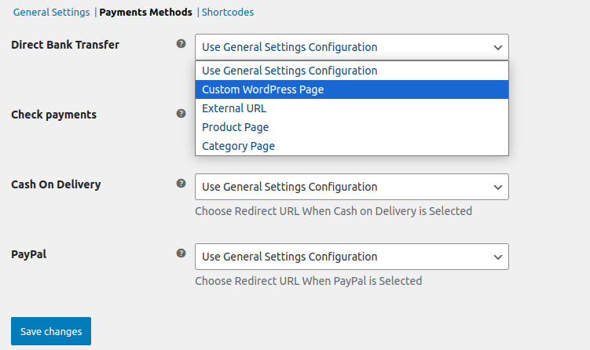This screenshot has height=350, width=590.
Task: Click the Cash On Delivery chevron arrow
Action: [x=497, y=187]
